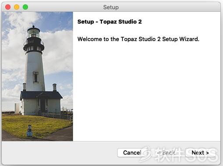
Task: Click the lighthouse image in the wizard
Action: (37, 76)
